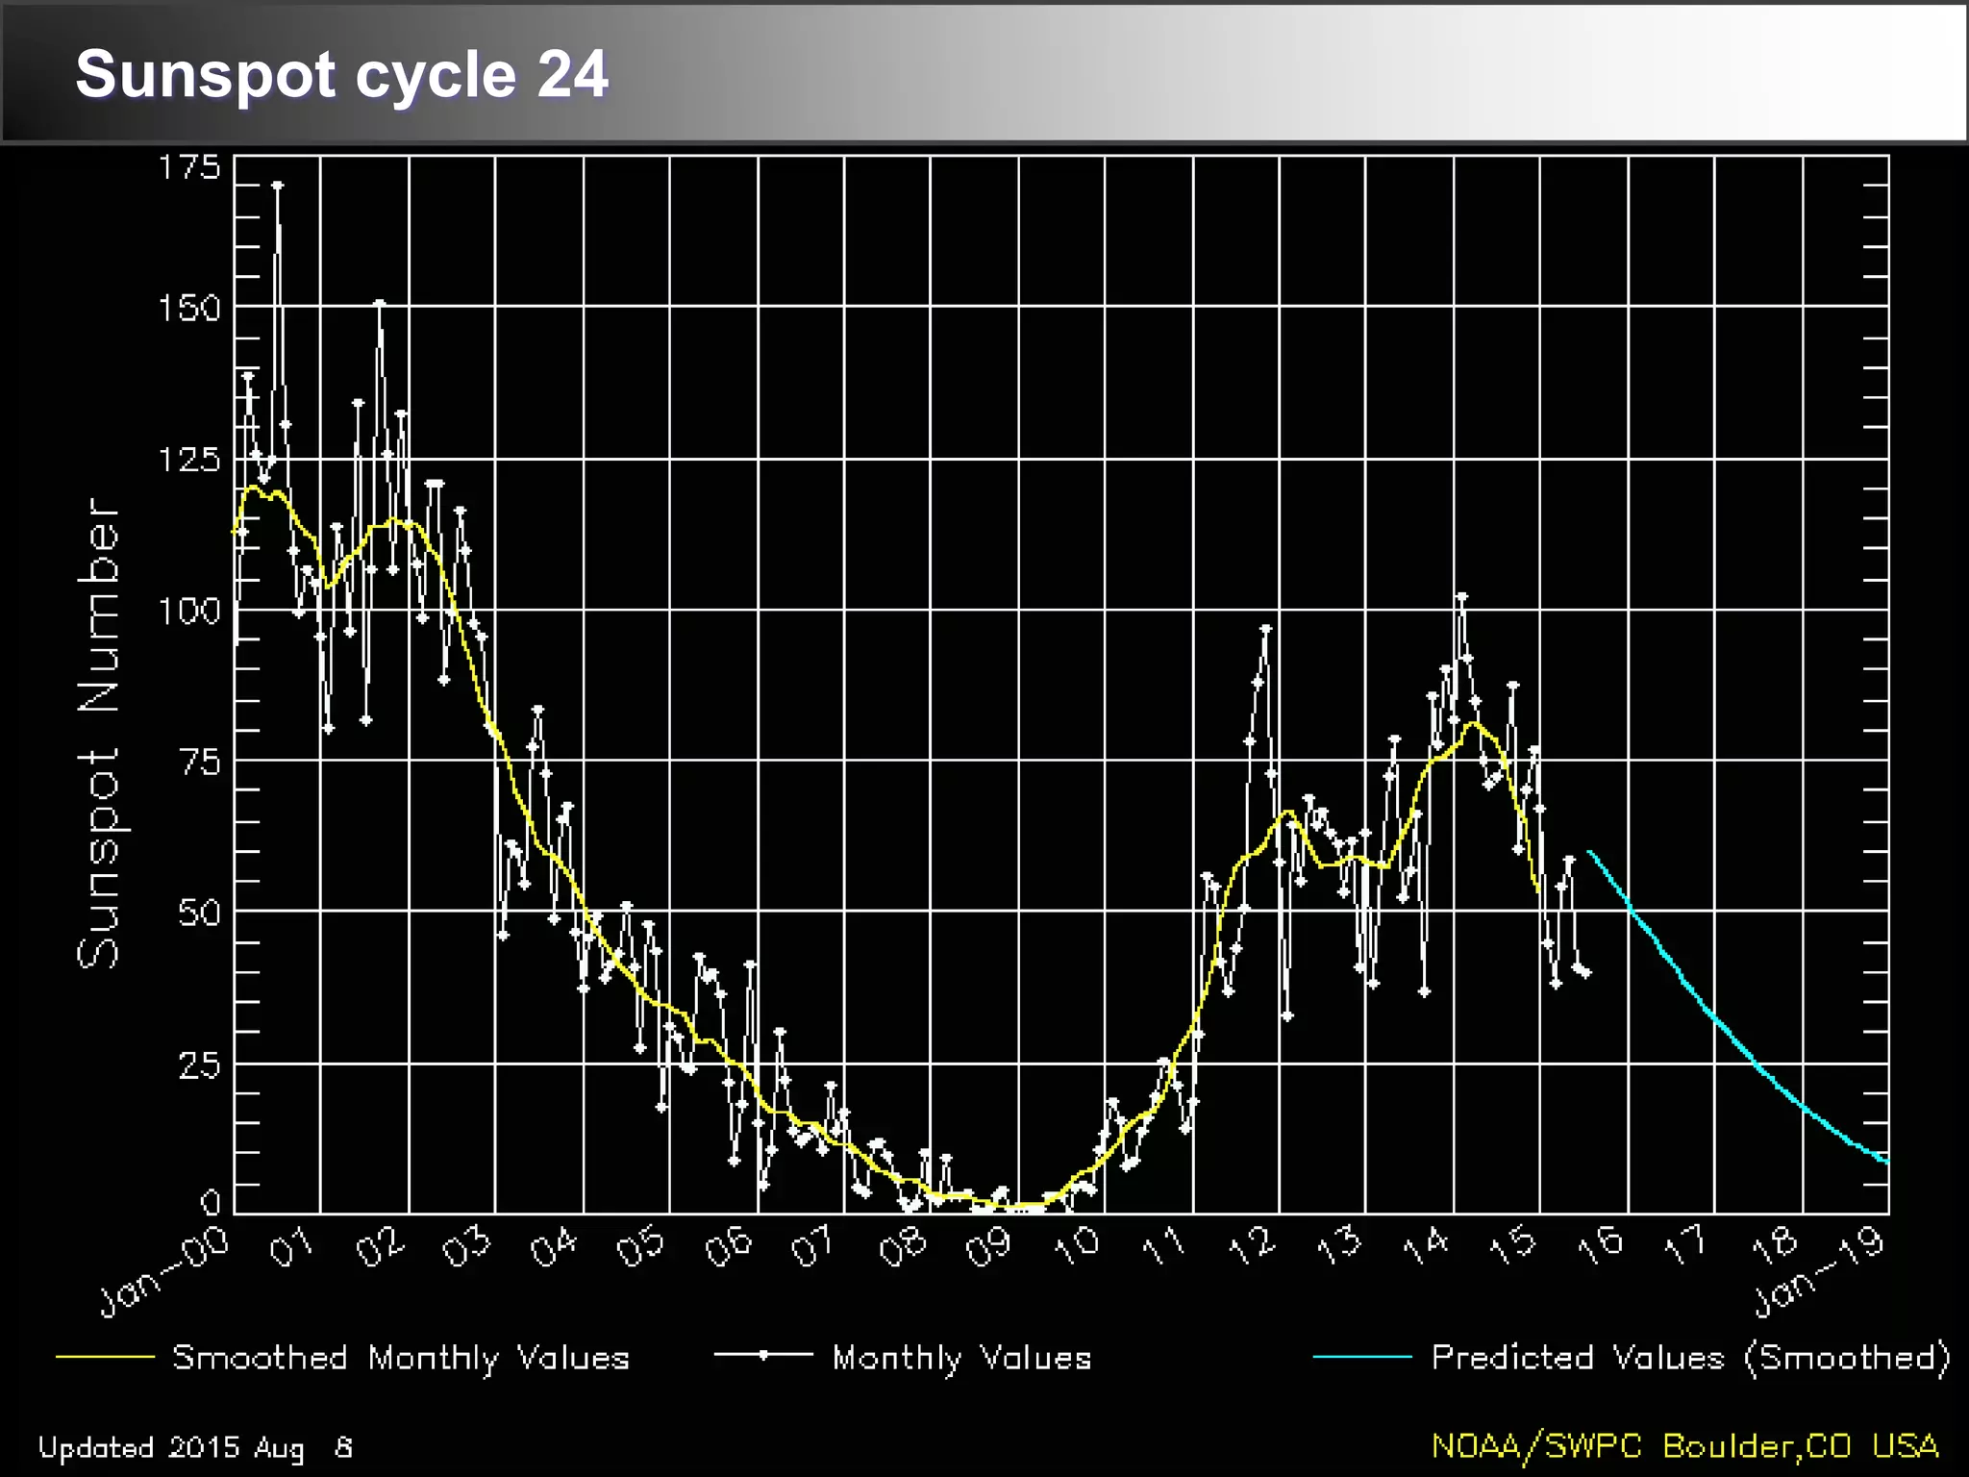This screenshot has width=1969, height=1477.
Task: Click the cyan Predicted Values legend line
Action: [x=1362, y=1357]
